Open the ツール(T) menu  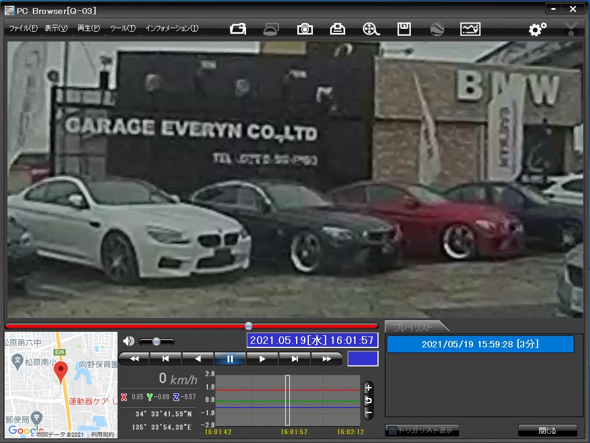123,28
